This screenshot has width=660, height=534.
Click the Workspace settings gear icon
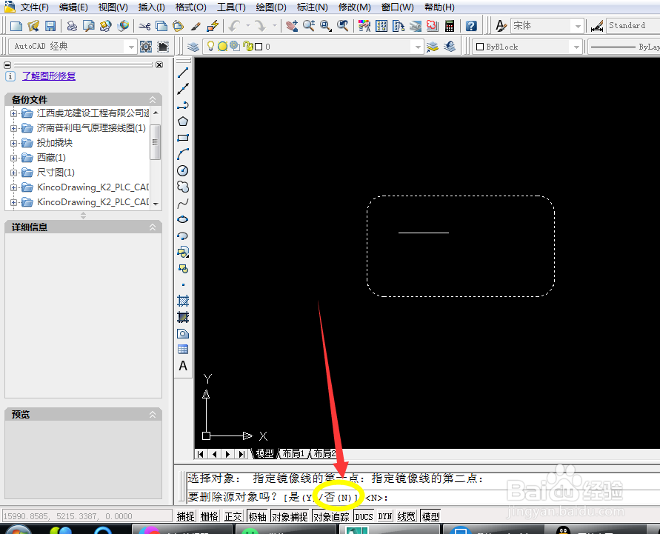(146, 47)
